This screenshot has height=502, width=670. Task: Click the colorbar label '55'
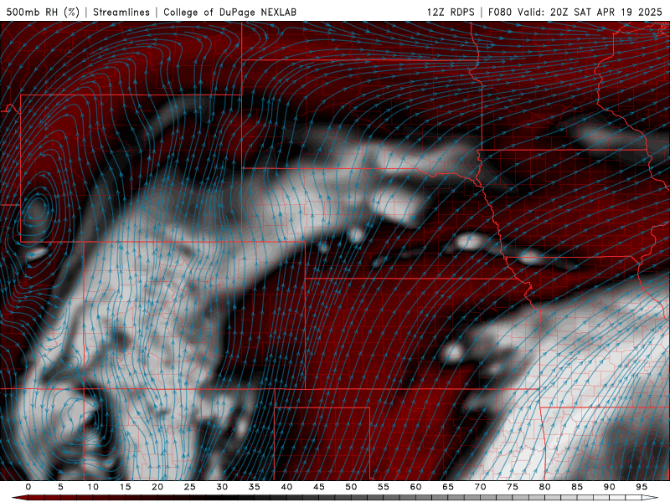click(x=384, y=487)
